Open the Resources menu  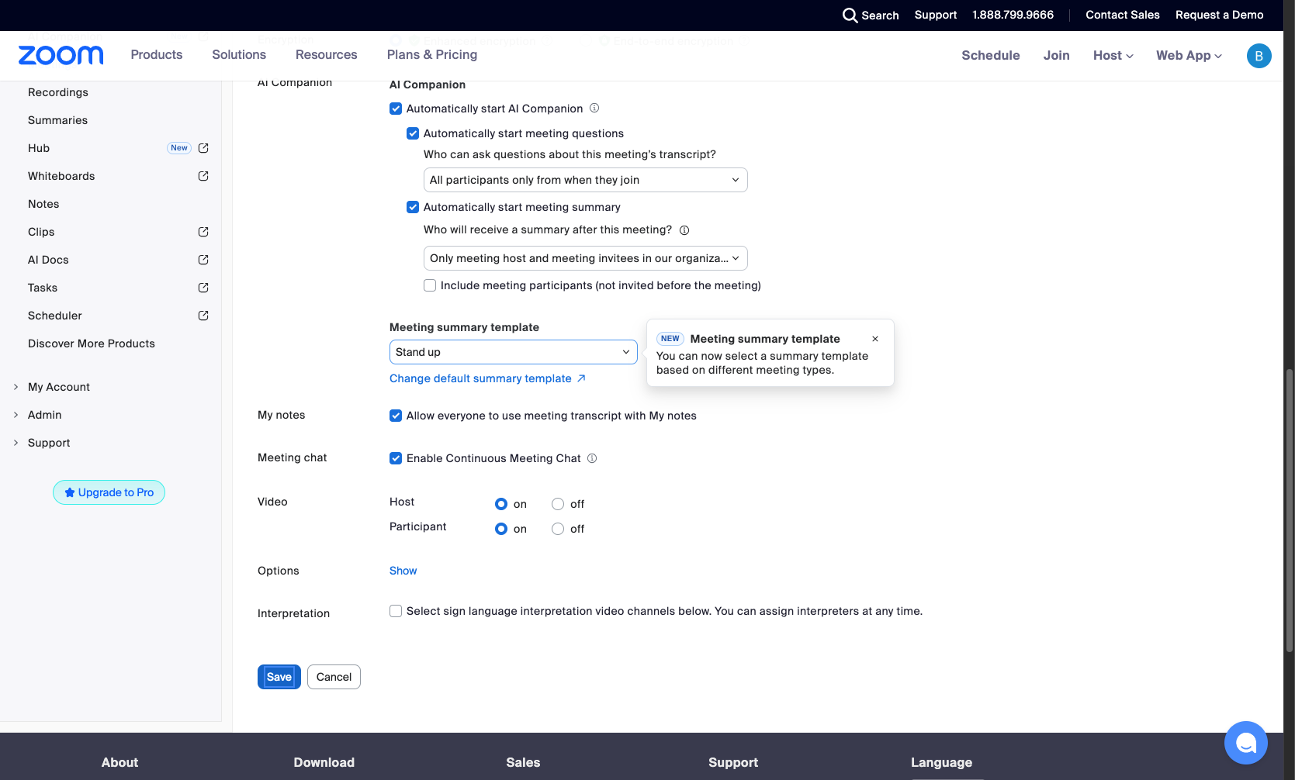(x=327, y=55)
